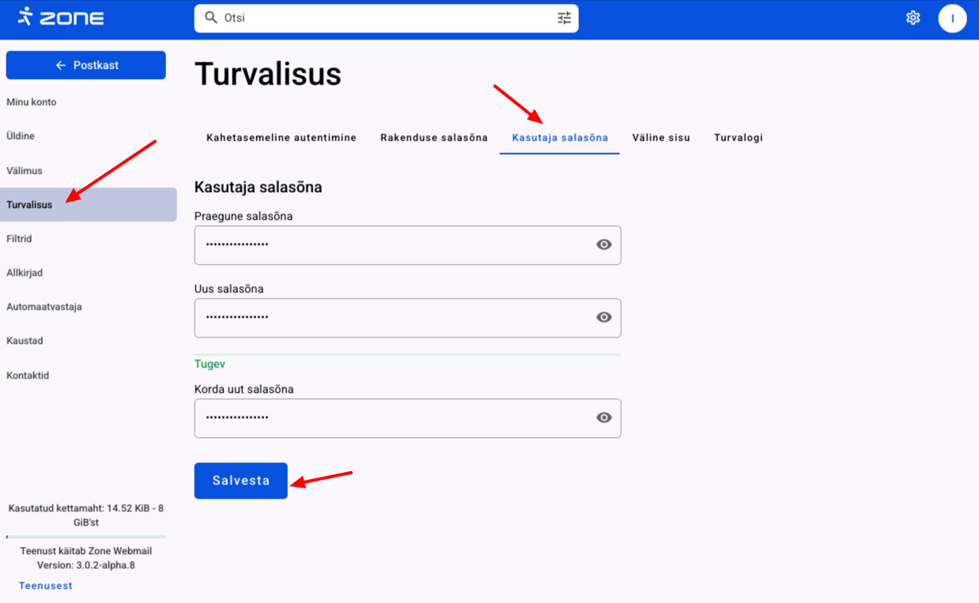Open the user avatar account menu

952,18
